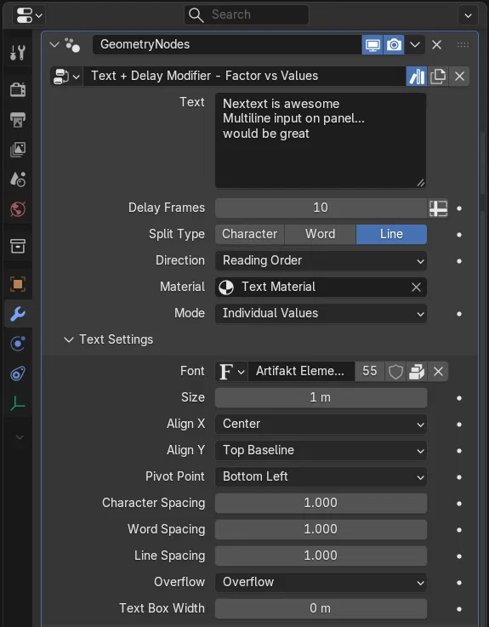Open the Overflow dropdown
The width and height of the screenshot is (489, 627).
[x=321, y=583]
